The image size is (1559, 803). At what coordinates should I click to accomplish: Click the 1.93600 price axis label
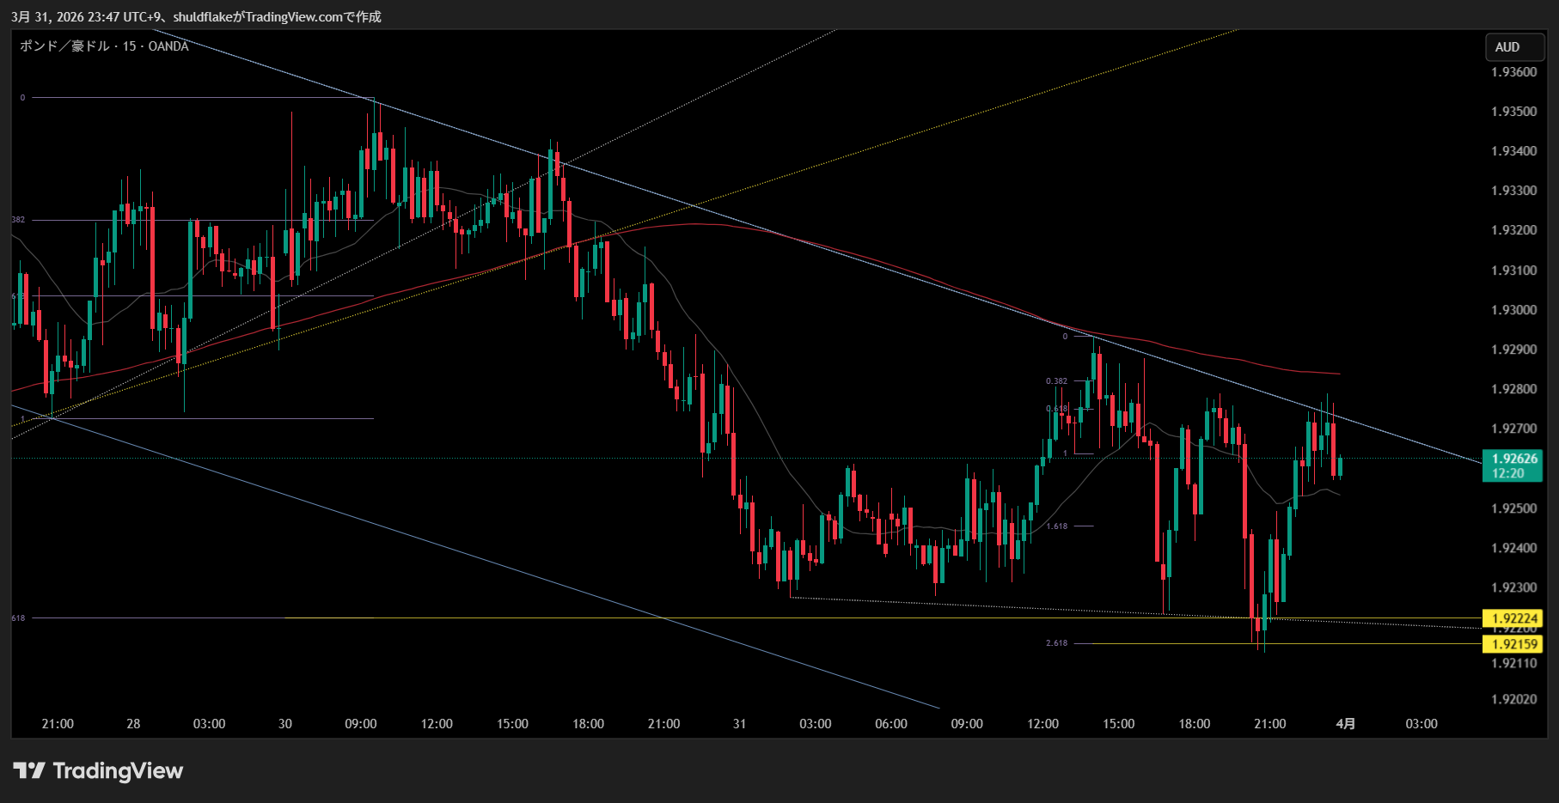click(1513, 72)
